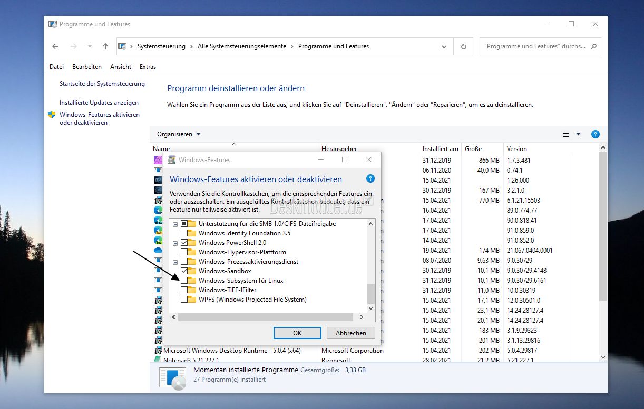Image resolution: width=644 pixels, height=409 pixels.
Task: Open the Ansicht menu
Action: click(121, 67)
